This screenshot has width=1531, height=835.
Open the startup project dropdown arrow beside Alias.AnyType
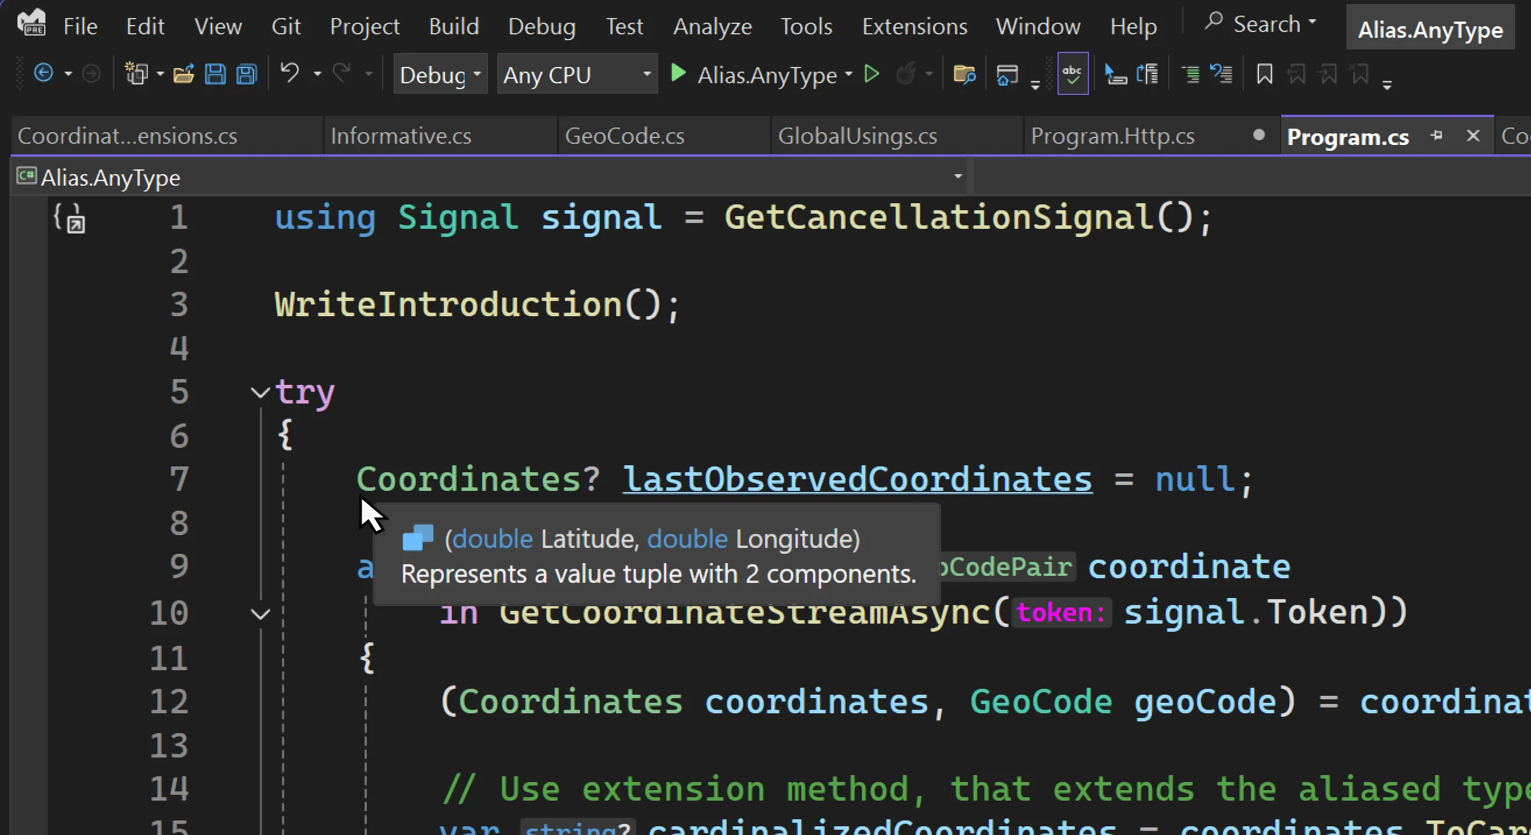coord(848,75)
